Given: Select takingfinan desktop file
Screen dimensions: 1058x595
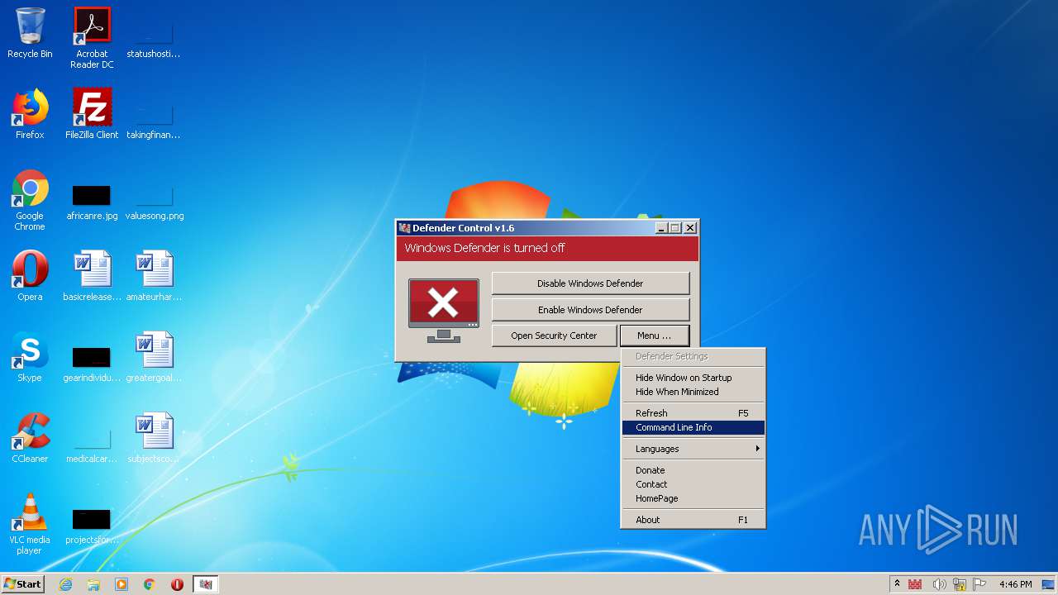Looking at the screenshot, I should click(x=154, y=122).
